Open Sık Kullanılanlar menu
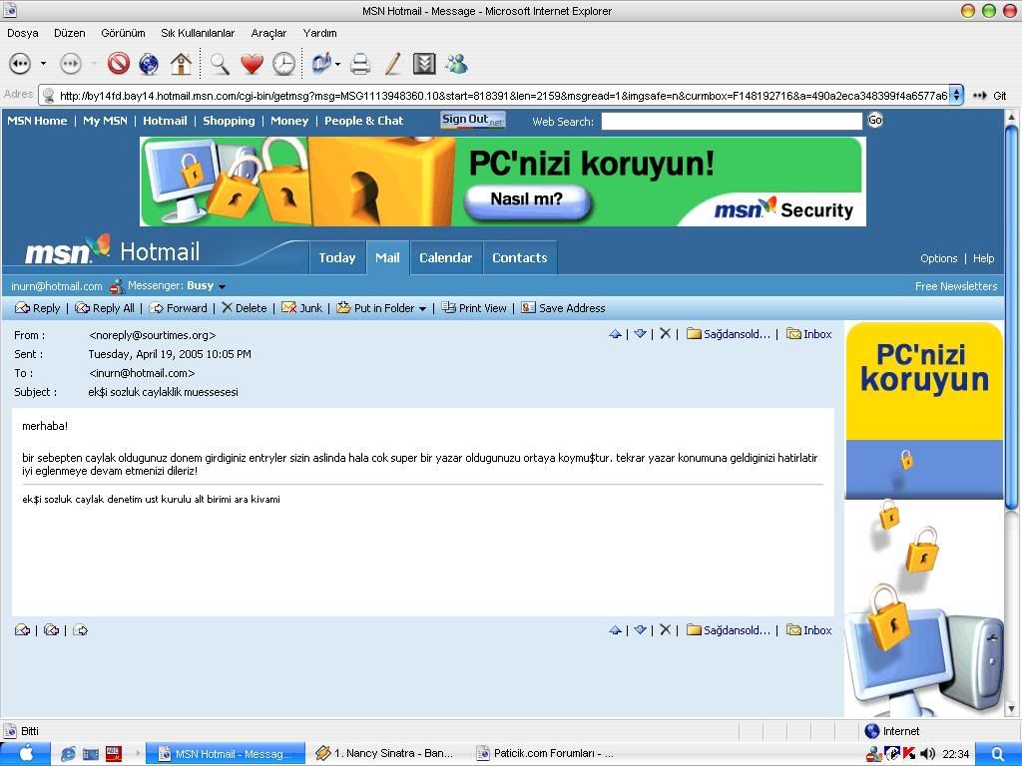Image resolution: width=1022 pixels, height=766 pixels. [x=198, y=33]
